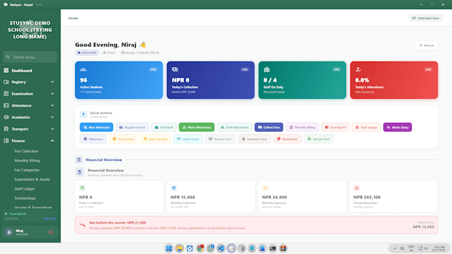
Task: Click the Exam Setup button
Action: 123,139
